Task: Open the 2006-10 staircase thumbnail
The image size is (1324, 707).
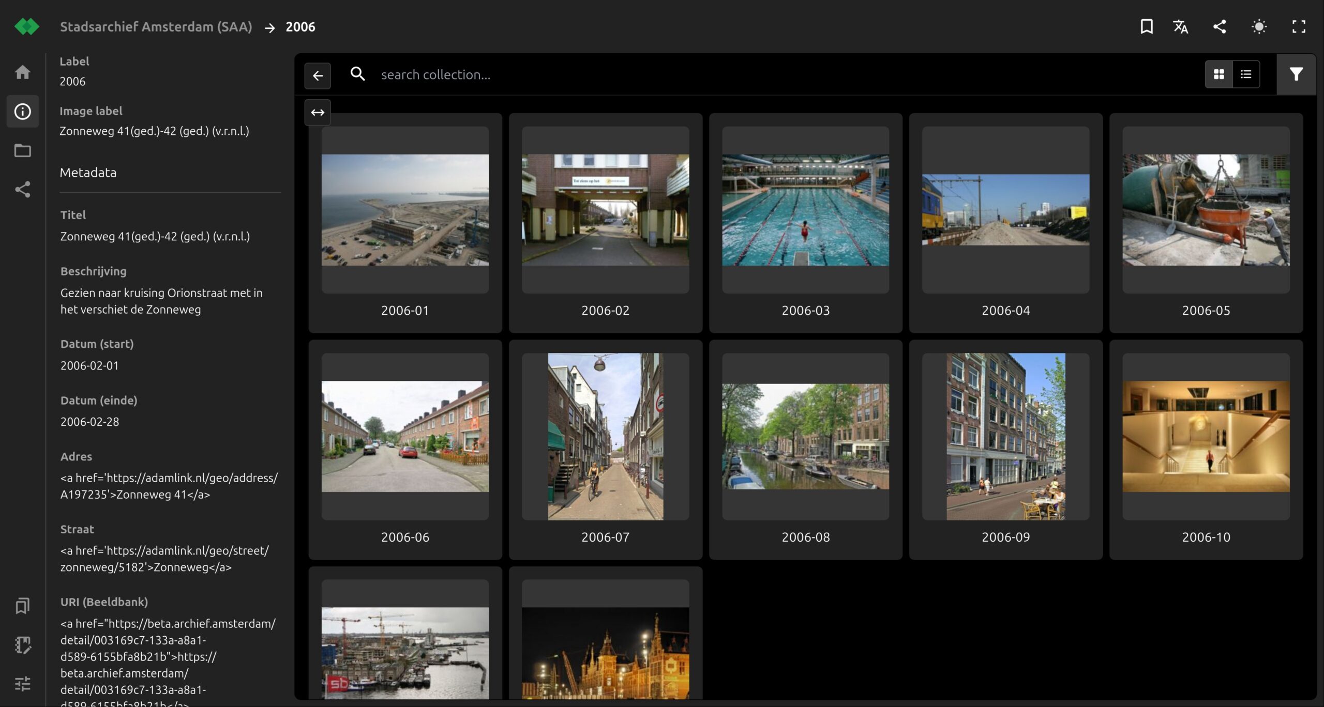Action: 1206,436
